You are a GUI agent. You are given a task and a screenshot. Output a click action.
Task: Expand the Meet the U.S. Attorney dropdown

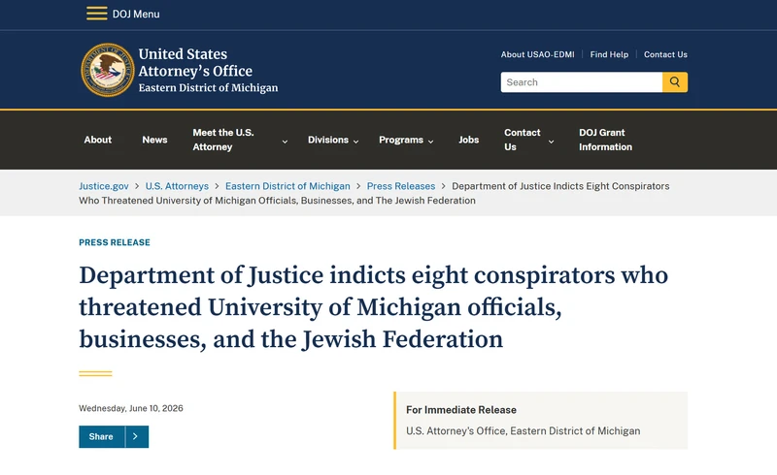coord(285,142)
